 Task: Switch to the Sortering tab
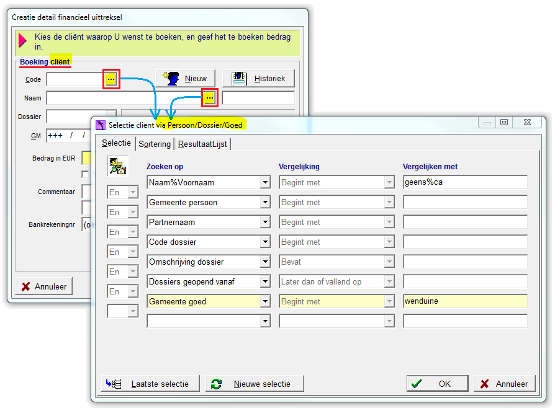pos(155,144)
